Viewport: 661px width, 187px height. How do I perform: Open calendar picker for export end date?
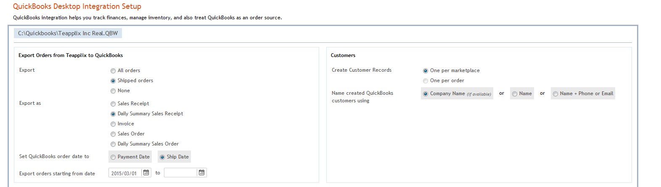[x=201, y=173]
